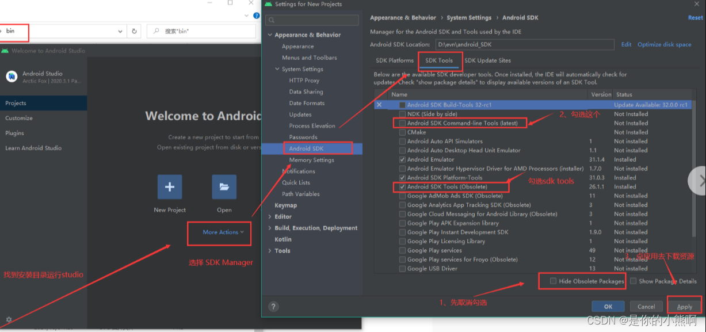Click Optimize disk space link

664,44
